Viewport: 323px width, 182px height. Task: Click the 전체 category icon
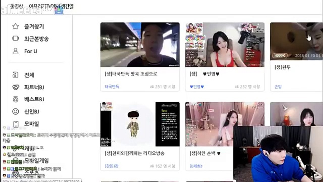(16, 75)
